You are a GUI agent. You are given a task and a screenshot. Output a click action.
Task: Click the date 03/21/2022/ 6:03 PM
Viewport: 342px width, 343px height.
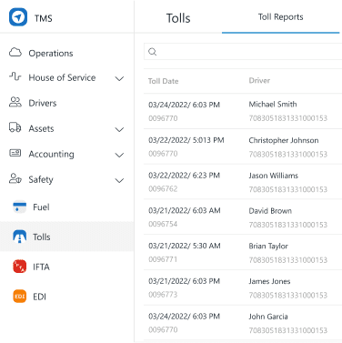point(184,281)
